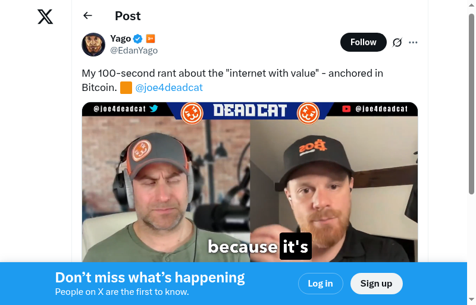Click the page vertical scrollbar thumb
Screen dimensions: 476x305
point(471,104)
